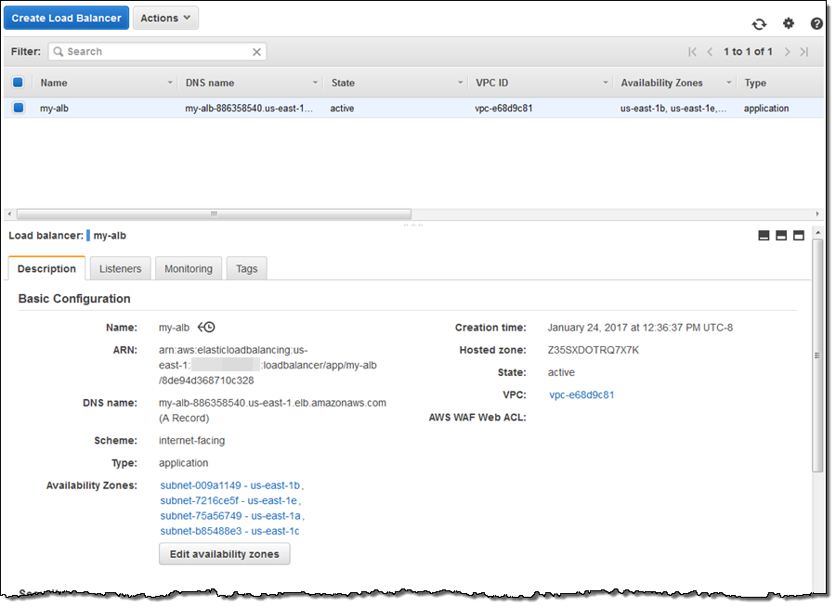The image size is (836, 607).
Task: Switch to the Listeners tab
Action: pyautogui.click(x=120, y=269)
